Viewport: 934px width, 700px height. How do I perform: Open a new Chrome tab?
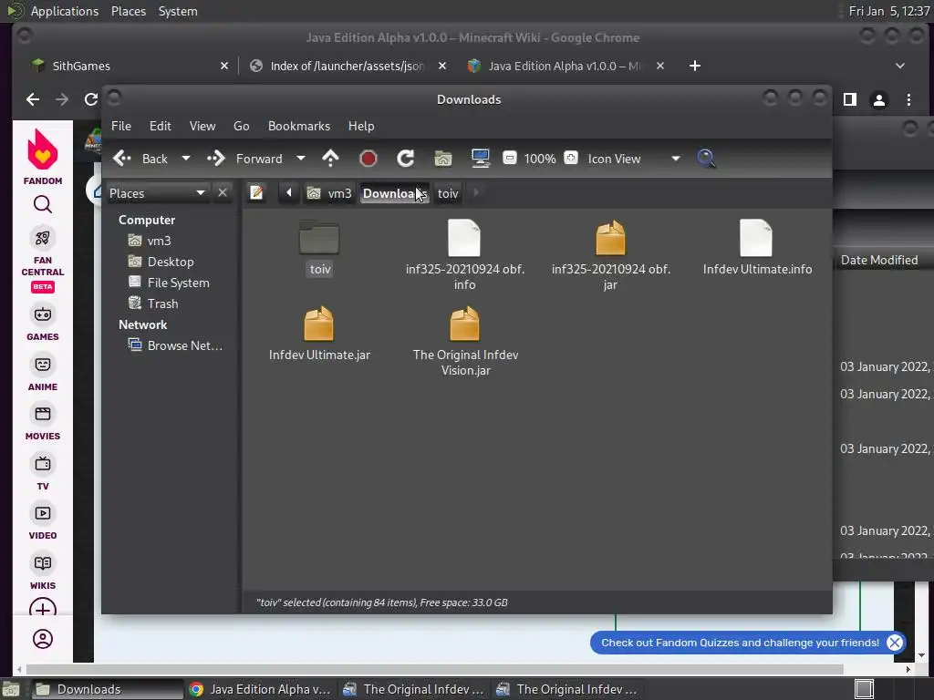(x=694, y=66)
